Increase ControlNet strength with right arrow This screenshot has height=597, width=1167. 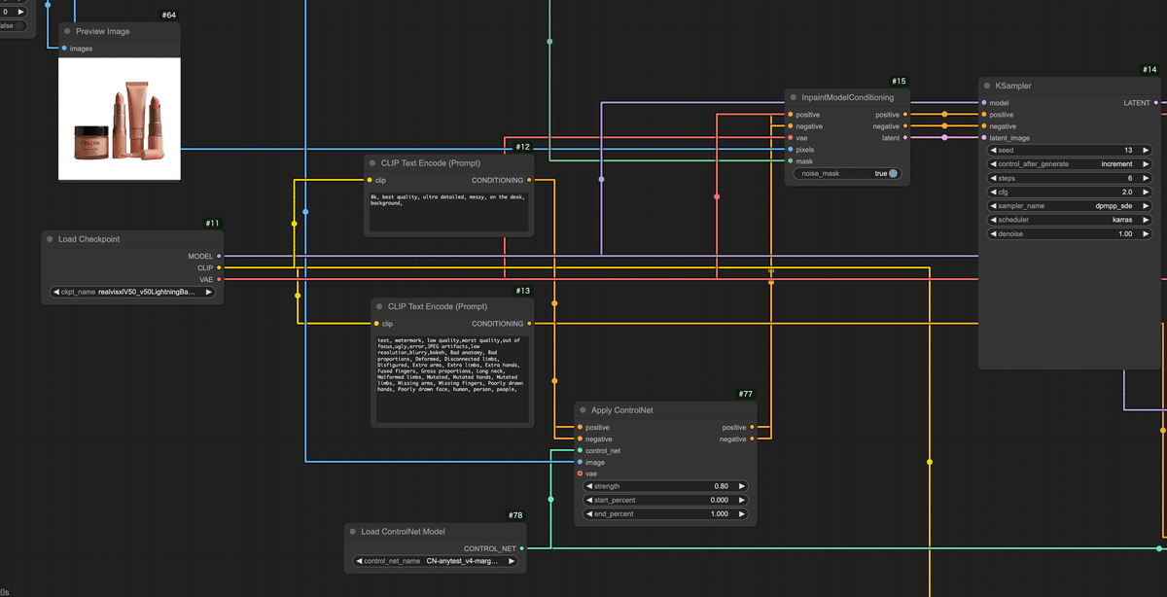tap(742, 486)
